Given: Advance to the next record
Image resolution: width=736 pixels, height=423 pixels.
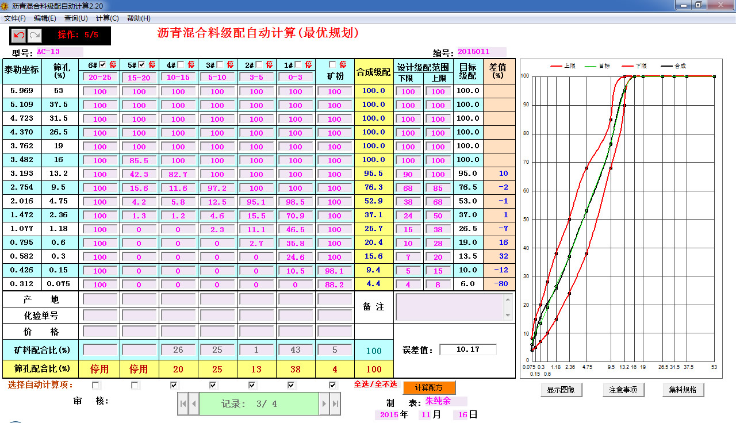Looking at the screenshot, I should 324,404.
